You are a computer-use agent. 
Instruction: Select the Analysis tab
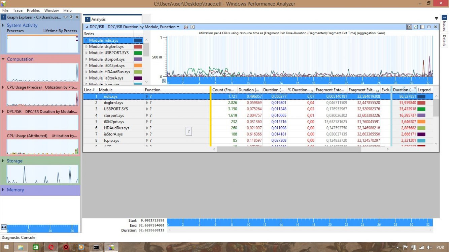coord(112,19)
